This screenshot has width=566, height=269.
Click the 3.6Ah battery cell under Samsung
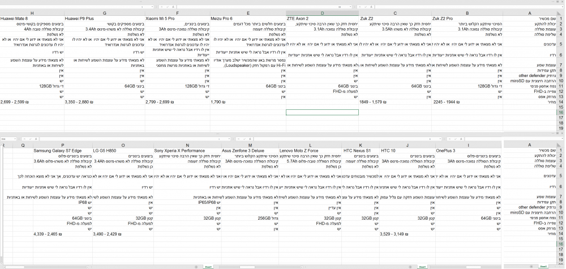click(x=63, y=161)
